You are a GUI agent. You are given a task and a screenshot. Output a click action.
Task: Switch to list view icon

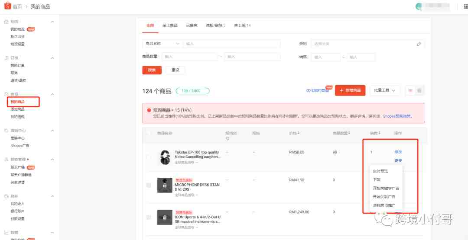click(x=410, y=90)
